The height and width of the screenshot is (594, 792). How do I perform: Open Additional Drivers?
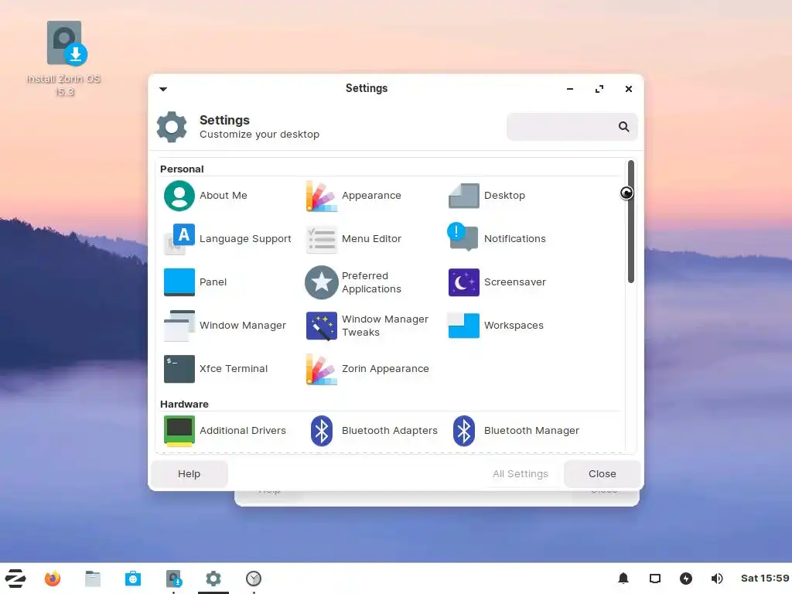225,431
